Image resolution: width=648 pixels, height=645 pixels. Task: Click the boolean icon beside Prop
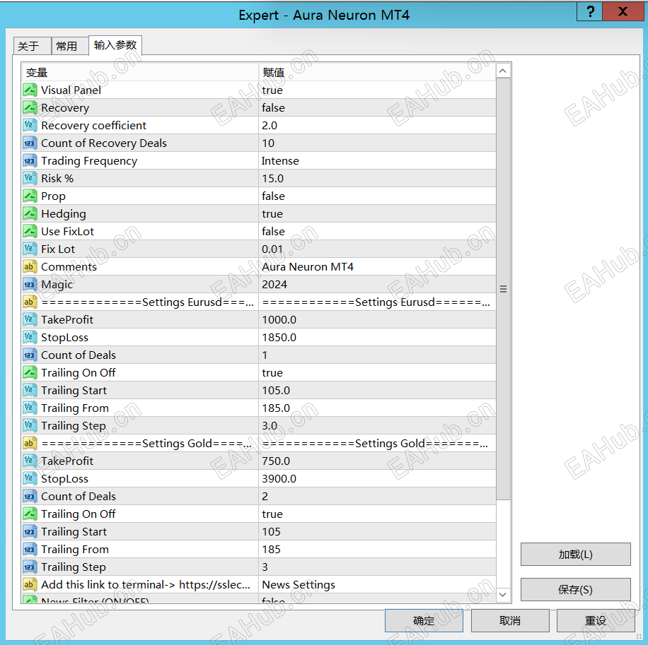tap(30, 196)
